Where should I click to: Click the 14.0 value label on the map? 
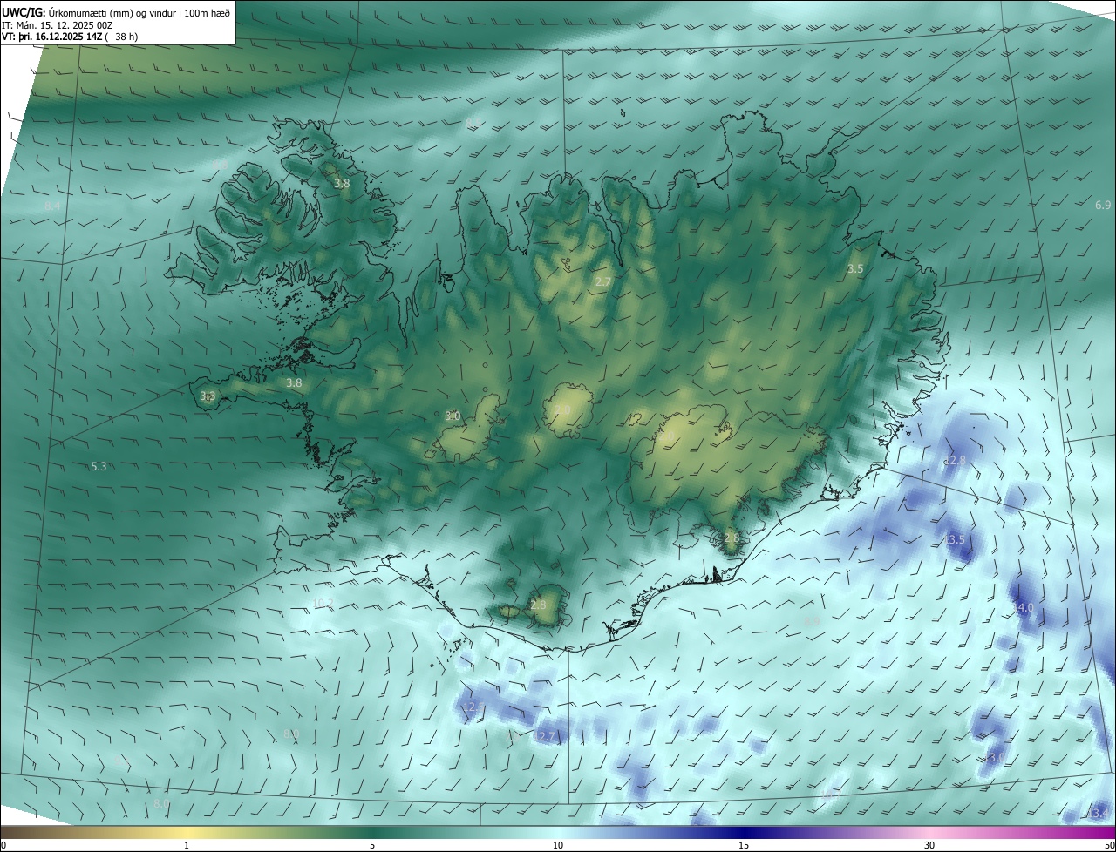coord(1023,607)
